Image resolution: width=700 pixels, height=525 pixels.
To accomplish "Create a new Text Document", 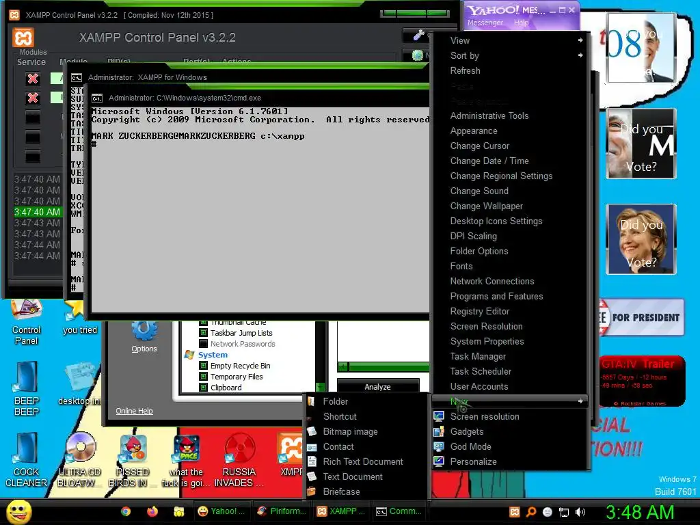I will point(353,476).
